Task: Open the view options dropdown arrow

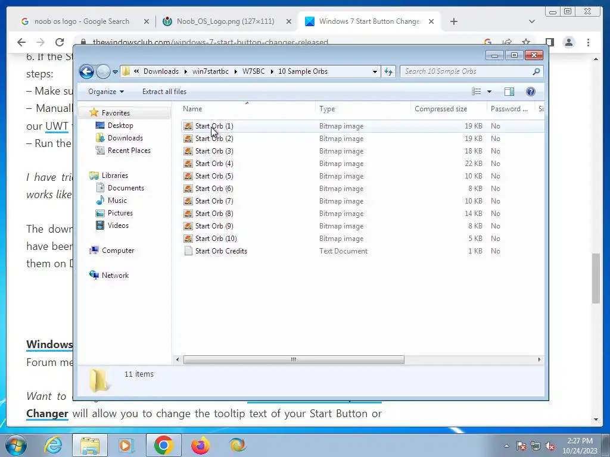Action: click(490, 92)
